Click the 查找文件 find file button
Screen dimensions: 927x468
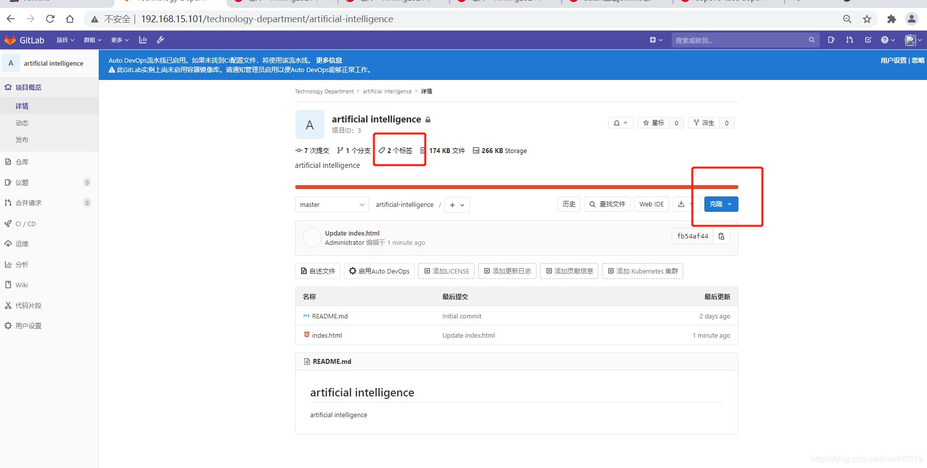pos(608,204)
